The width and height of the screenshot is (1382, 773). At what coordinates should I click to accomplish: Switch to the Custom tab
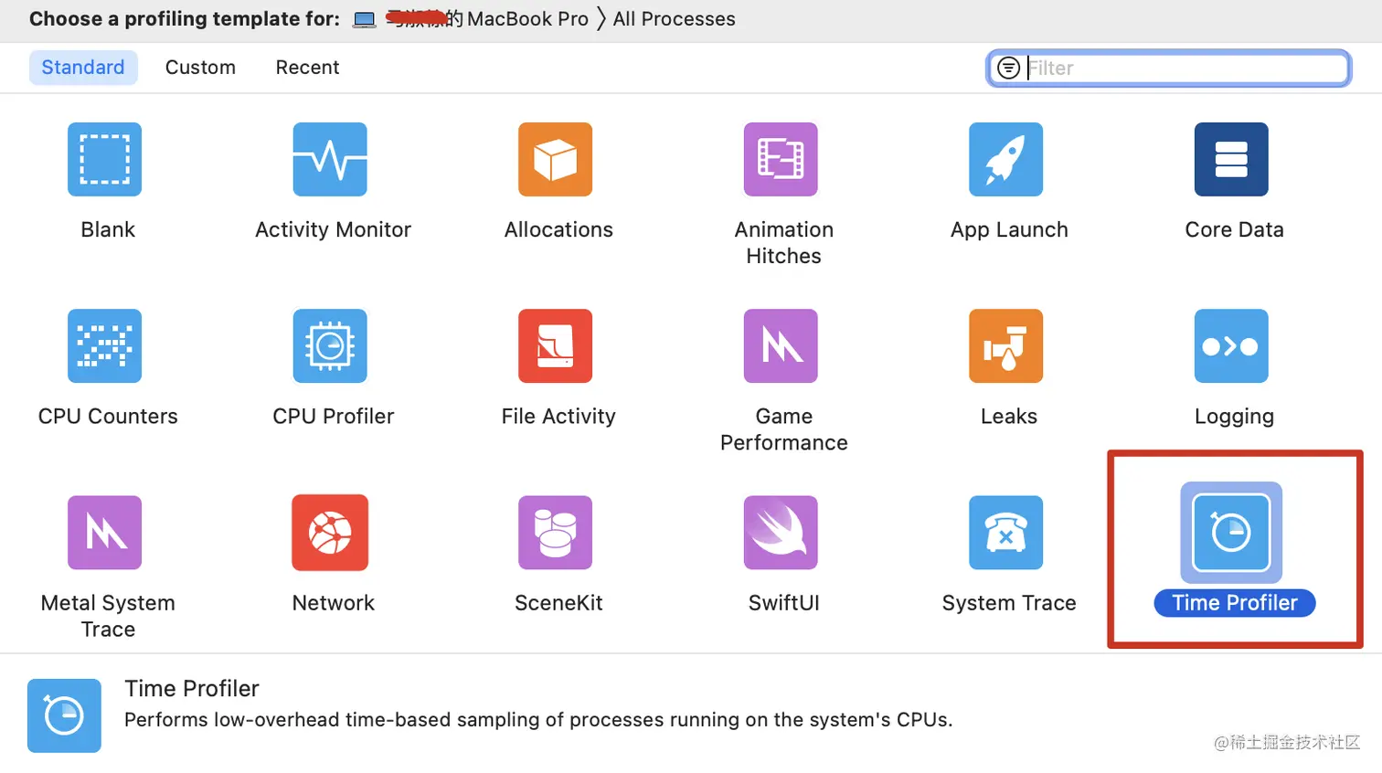200,68
